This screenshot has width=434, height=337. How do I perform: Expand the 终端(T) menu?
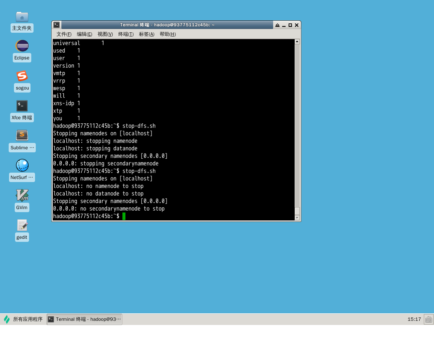pyautogui.click(x=126, y=34)
